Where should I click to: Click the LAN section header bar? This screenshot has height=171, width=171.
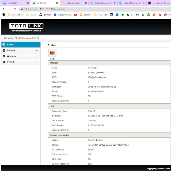click(x=109, y=106)
